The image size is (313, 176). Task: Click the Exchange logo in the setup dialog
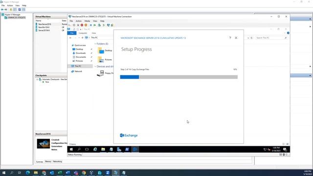coord(129,135)
